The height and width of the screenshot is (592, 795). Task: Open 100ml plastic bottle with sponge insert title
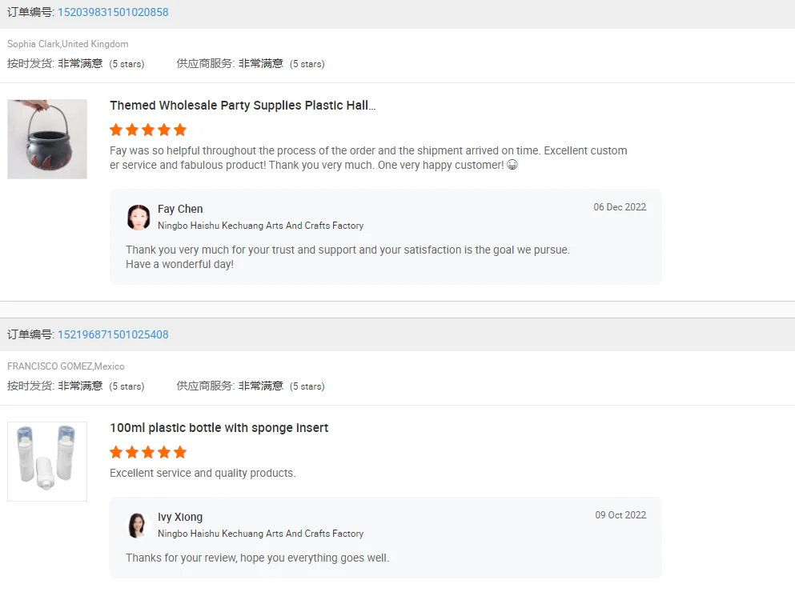219,428
